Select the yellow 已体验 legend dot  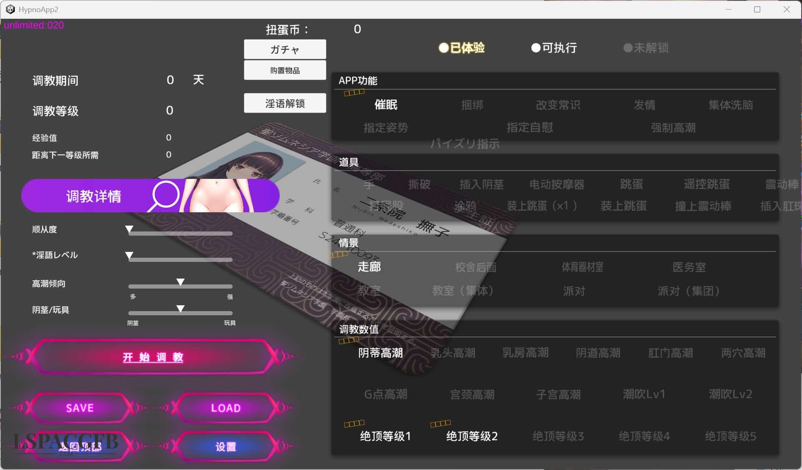point(443,48)
